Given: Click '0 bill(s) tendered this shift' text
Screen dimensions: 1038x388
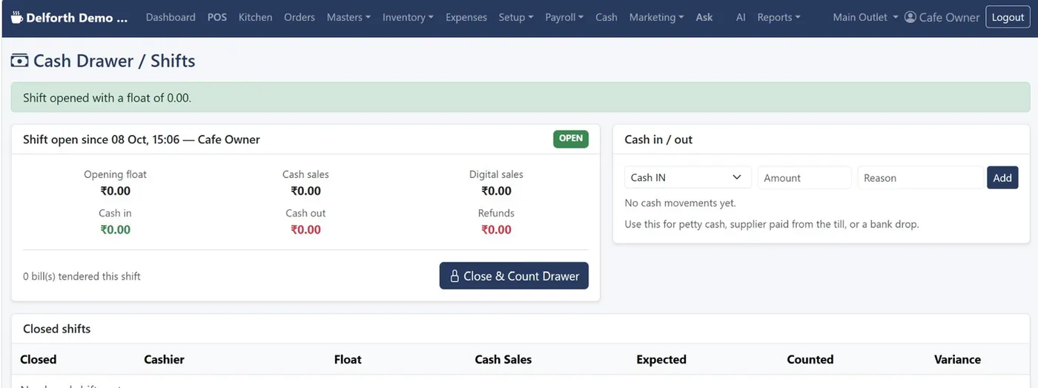Looking at the screenshot, I should (x=82, y=276).
